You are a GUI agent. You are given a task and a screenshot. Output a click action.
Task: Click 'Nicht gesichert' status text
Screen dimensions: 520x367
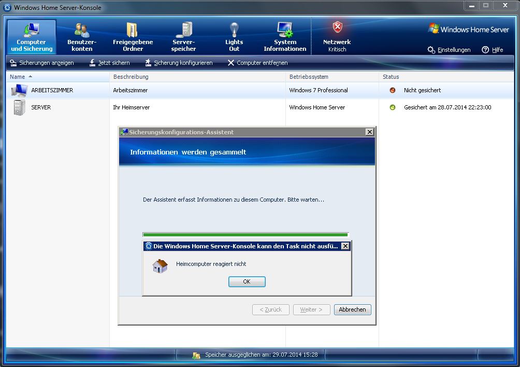pyautogui.click(x=422, y=90)
